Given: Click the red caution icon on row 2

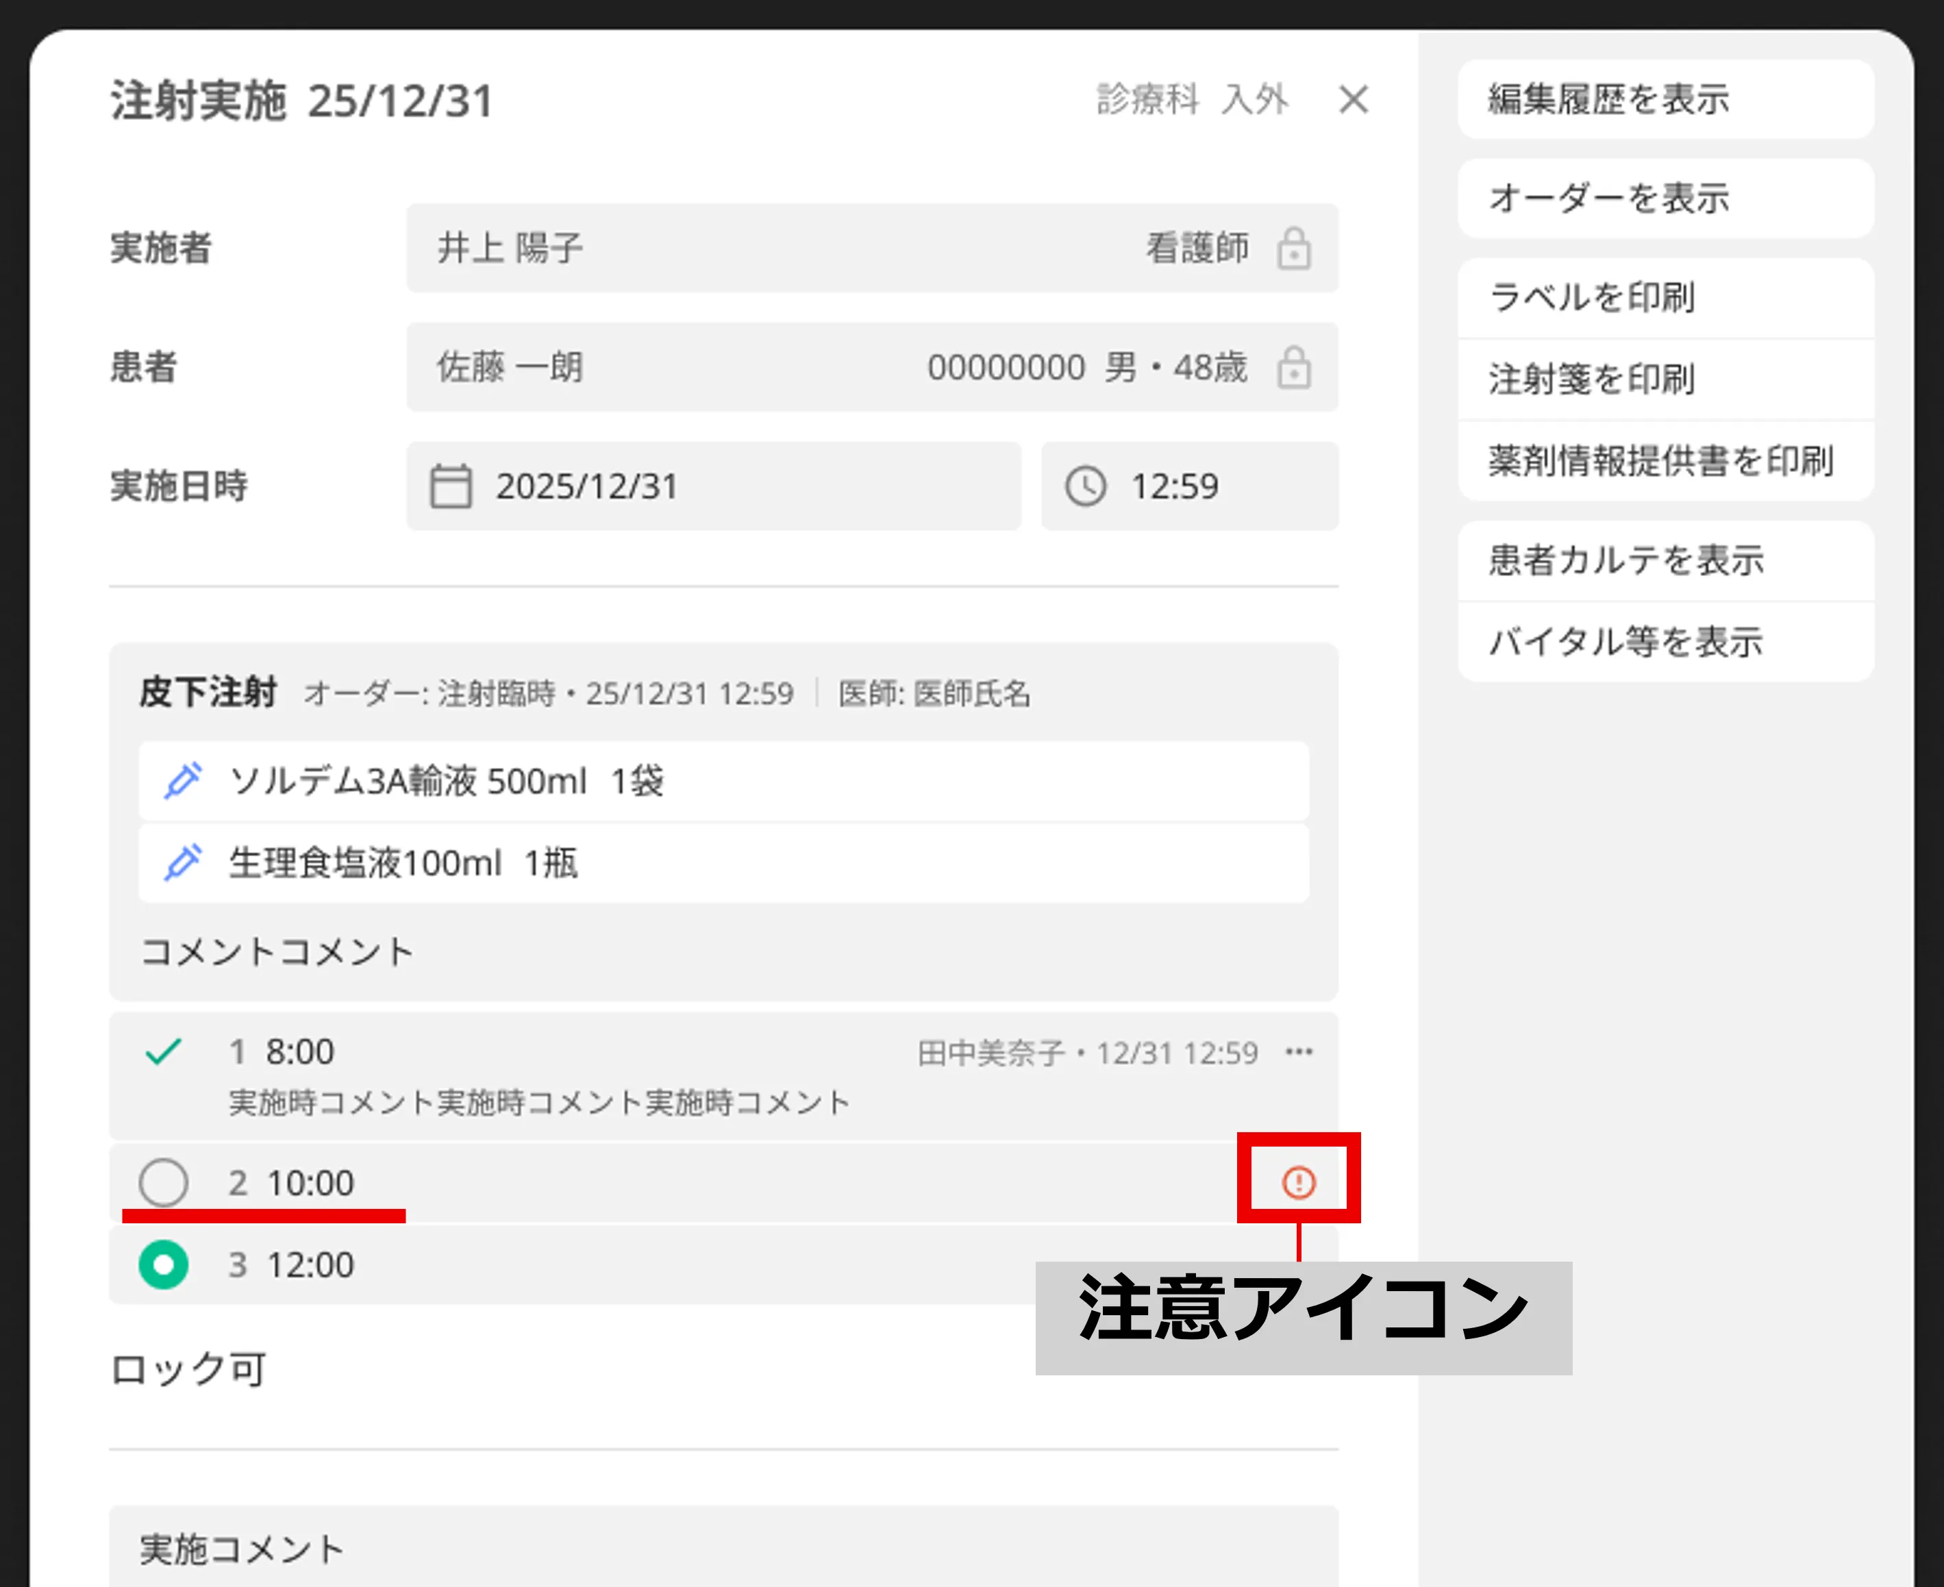Looking at the screenshot, I should point(1299,1182).
